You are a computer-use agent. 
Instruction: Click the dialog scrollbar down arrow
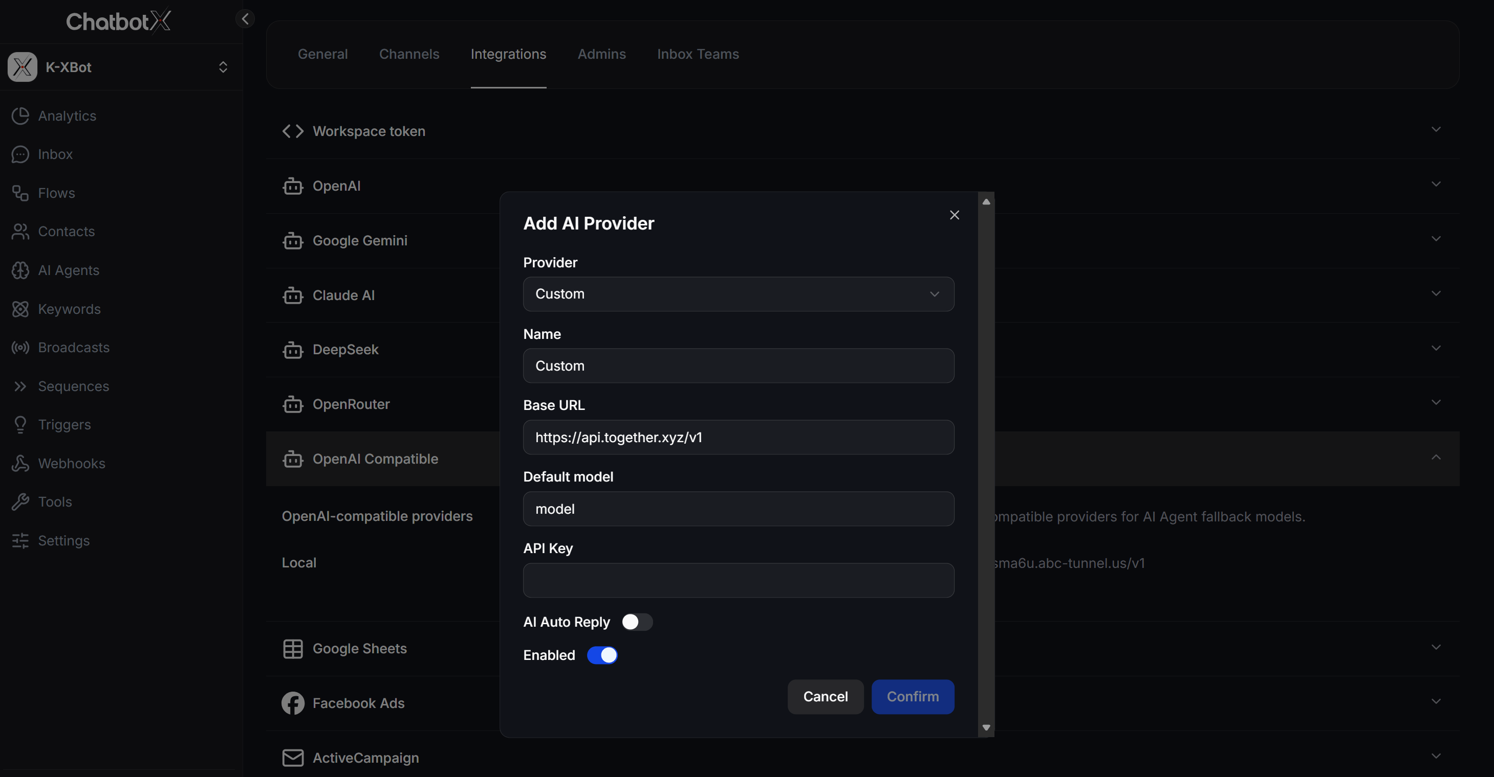986,728
